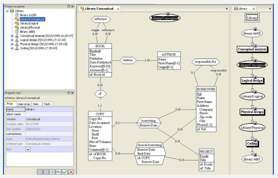Collapse the Library root tree node
Viewport: 278px width, 178px height.
7,11
